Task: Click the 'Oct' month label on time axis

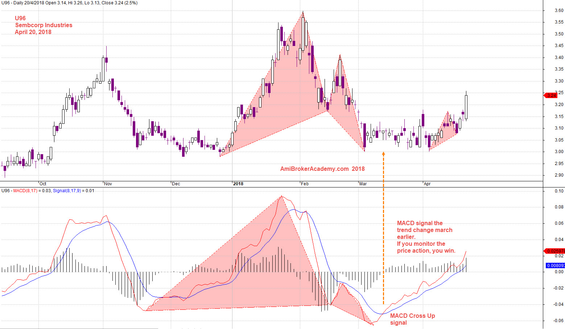Action: 43,184
